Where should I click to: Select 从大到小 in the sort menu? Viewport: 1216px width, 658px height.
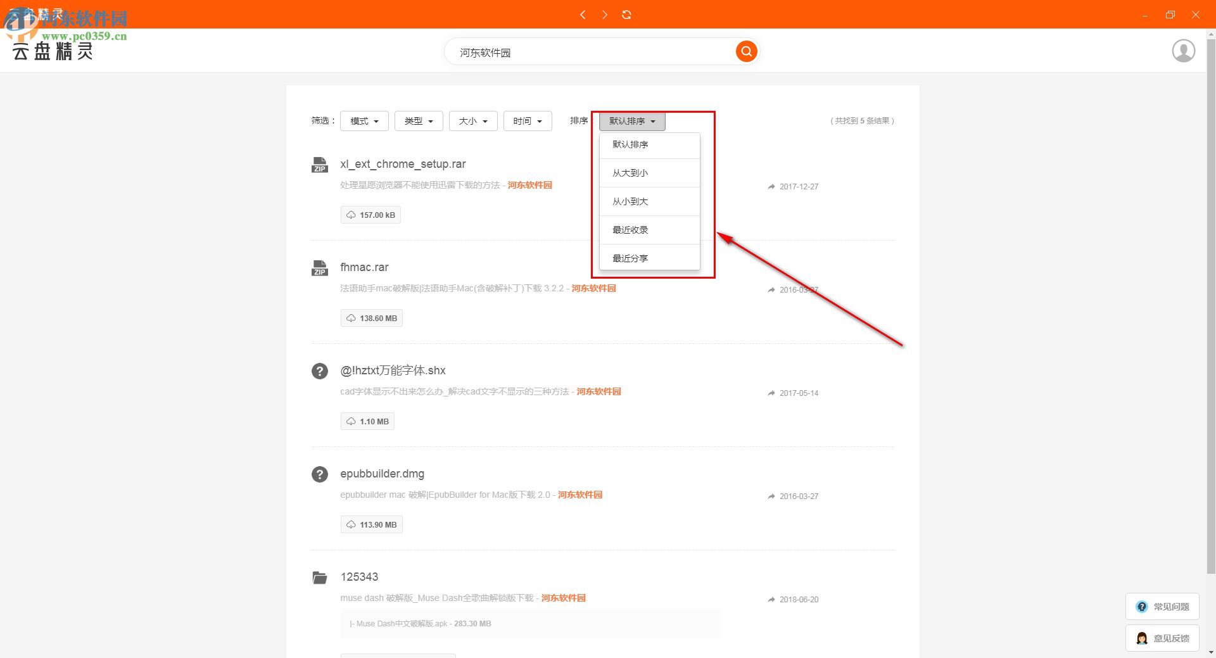click(x=630, y=172)
